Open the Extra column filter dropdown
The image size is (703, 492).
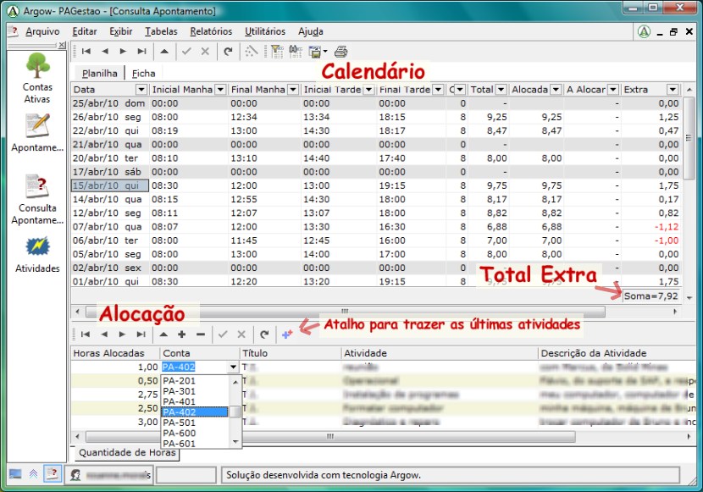(x=673, y=90)
